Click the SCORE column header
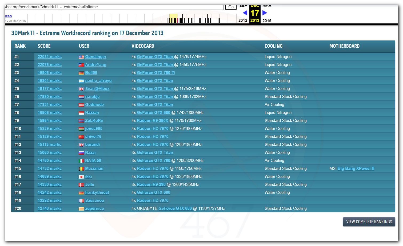Image resolution: width=403 pixels, height=246 pixels. pyautogui.click(x=44, y=46)
